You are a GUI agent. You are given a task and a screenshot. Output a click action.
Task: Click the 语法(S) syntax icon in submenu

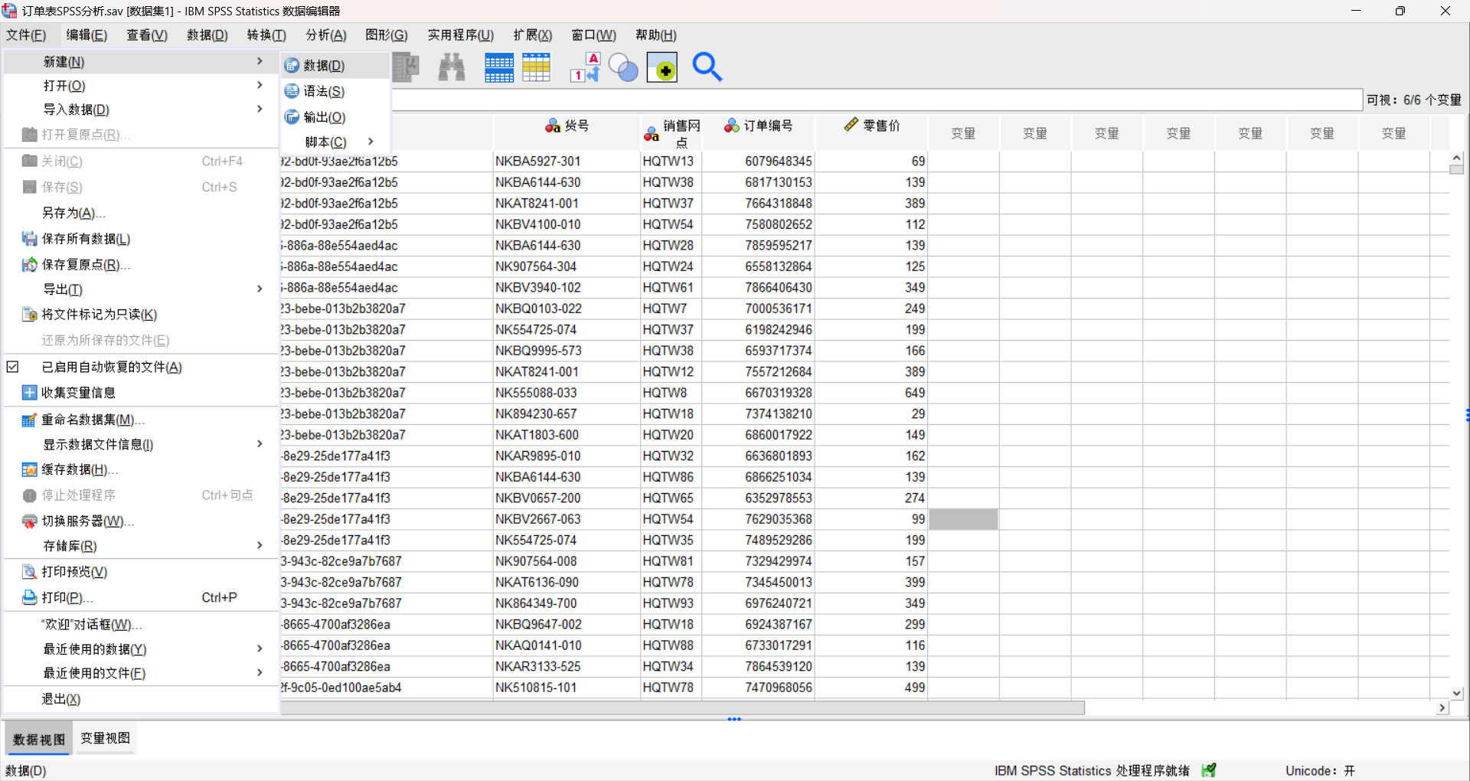point(292,91)
